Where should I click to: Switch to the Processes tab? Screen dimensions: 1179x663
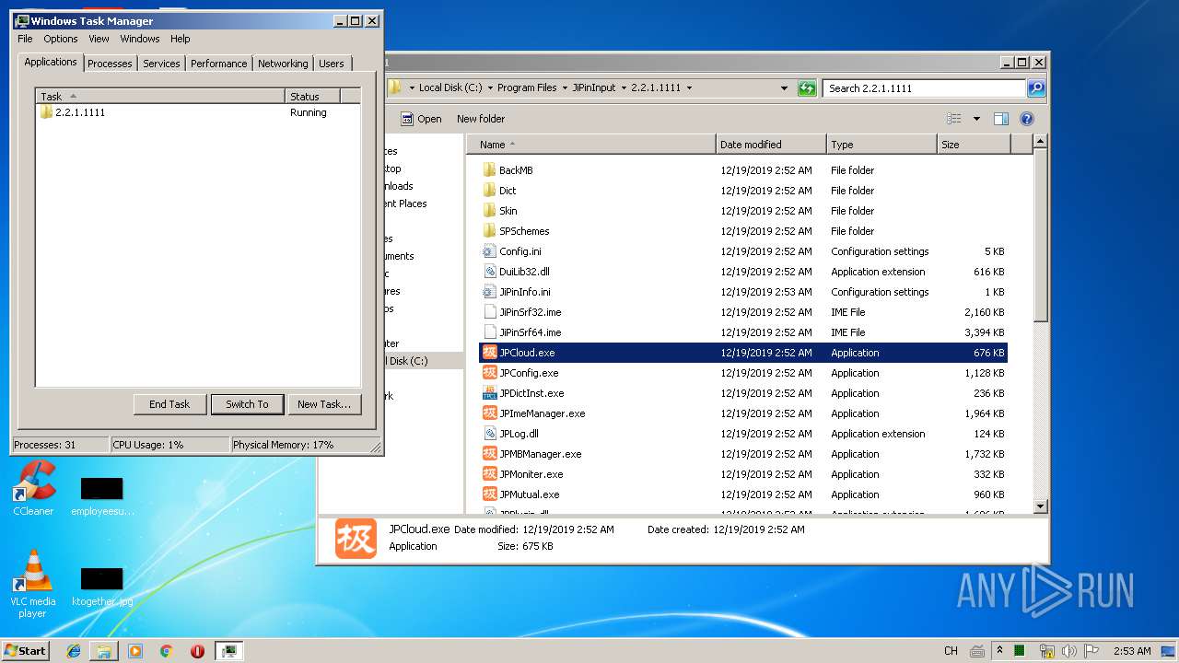click(x=110, y=64)
